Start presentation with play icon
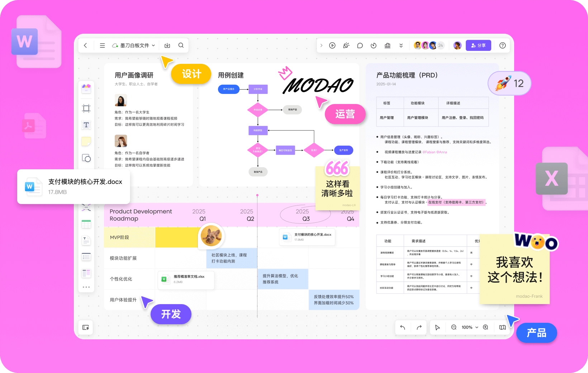 pyautogui.click(x=332, y=46)
